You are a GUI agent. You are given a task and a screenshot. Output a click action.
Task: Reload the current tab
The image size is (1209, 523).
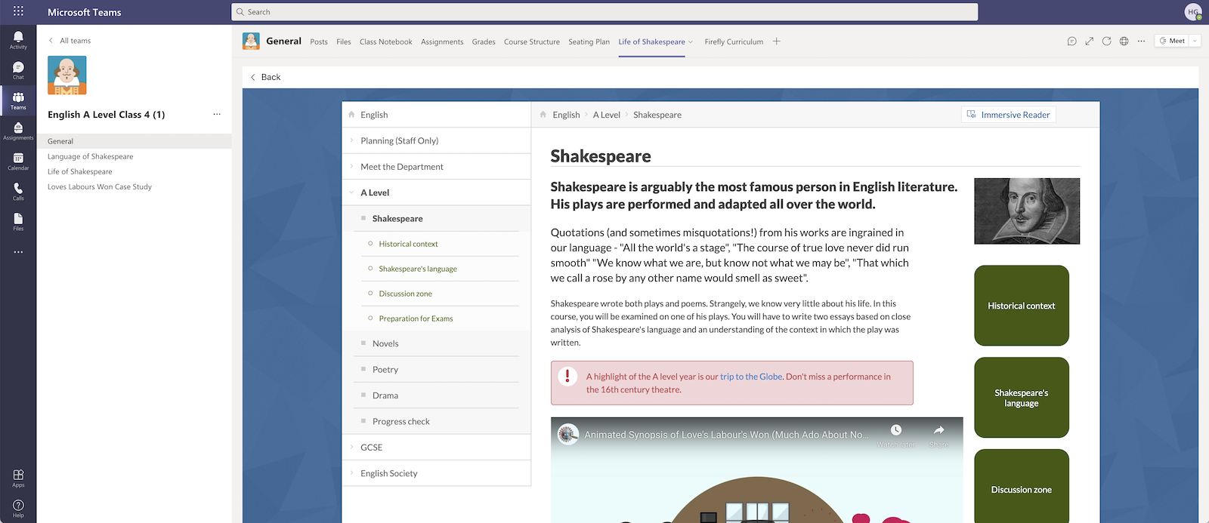1106,42
